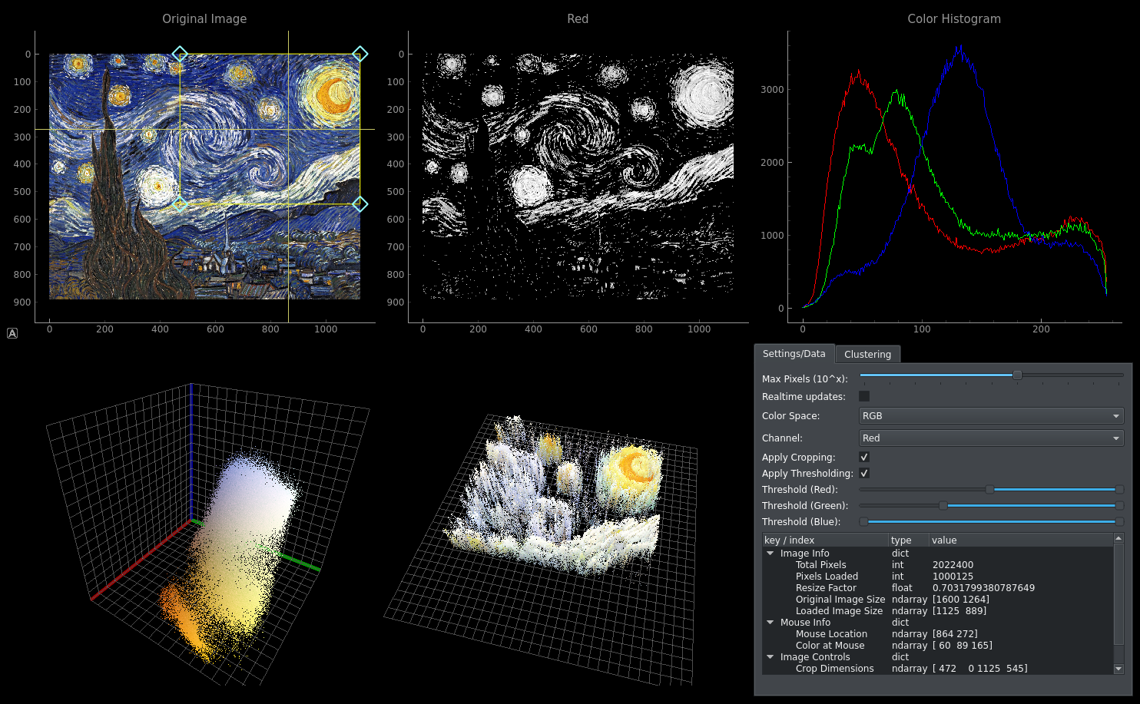Click the red histogram curve peak
The height and width of the screenshot is (704, 1140).
tap(858, 73)
